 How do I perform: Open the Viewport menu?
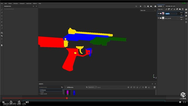tap(22, 4)
